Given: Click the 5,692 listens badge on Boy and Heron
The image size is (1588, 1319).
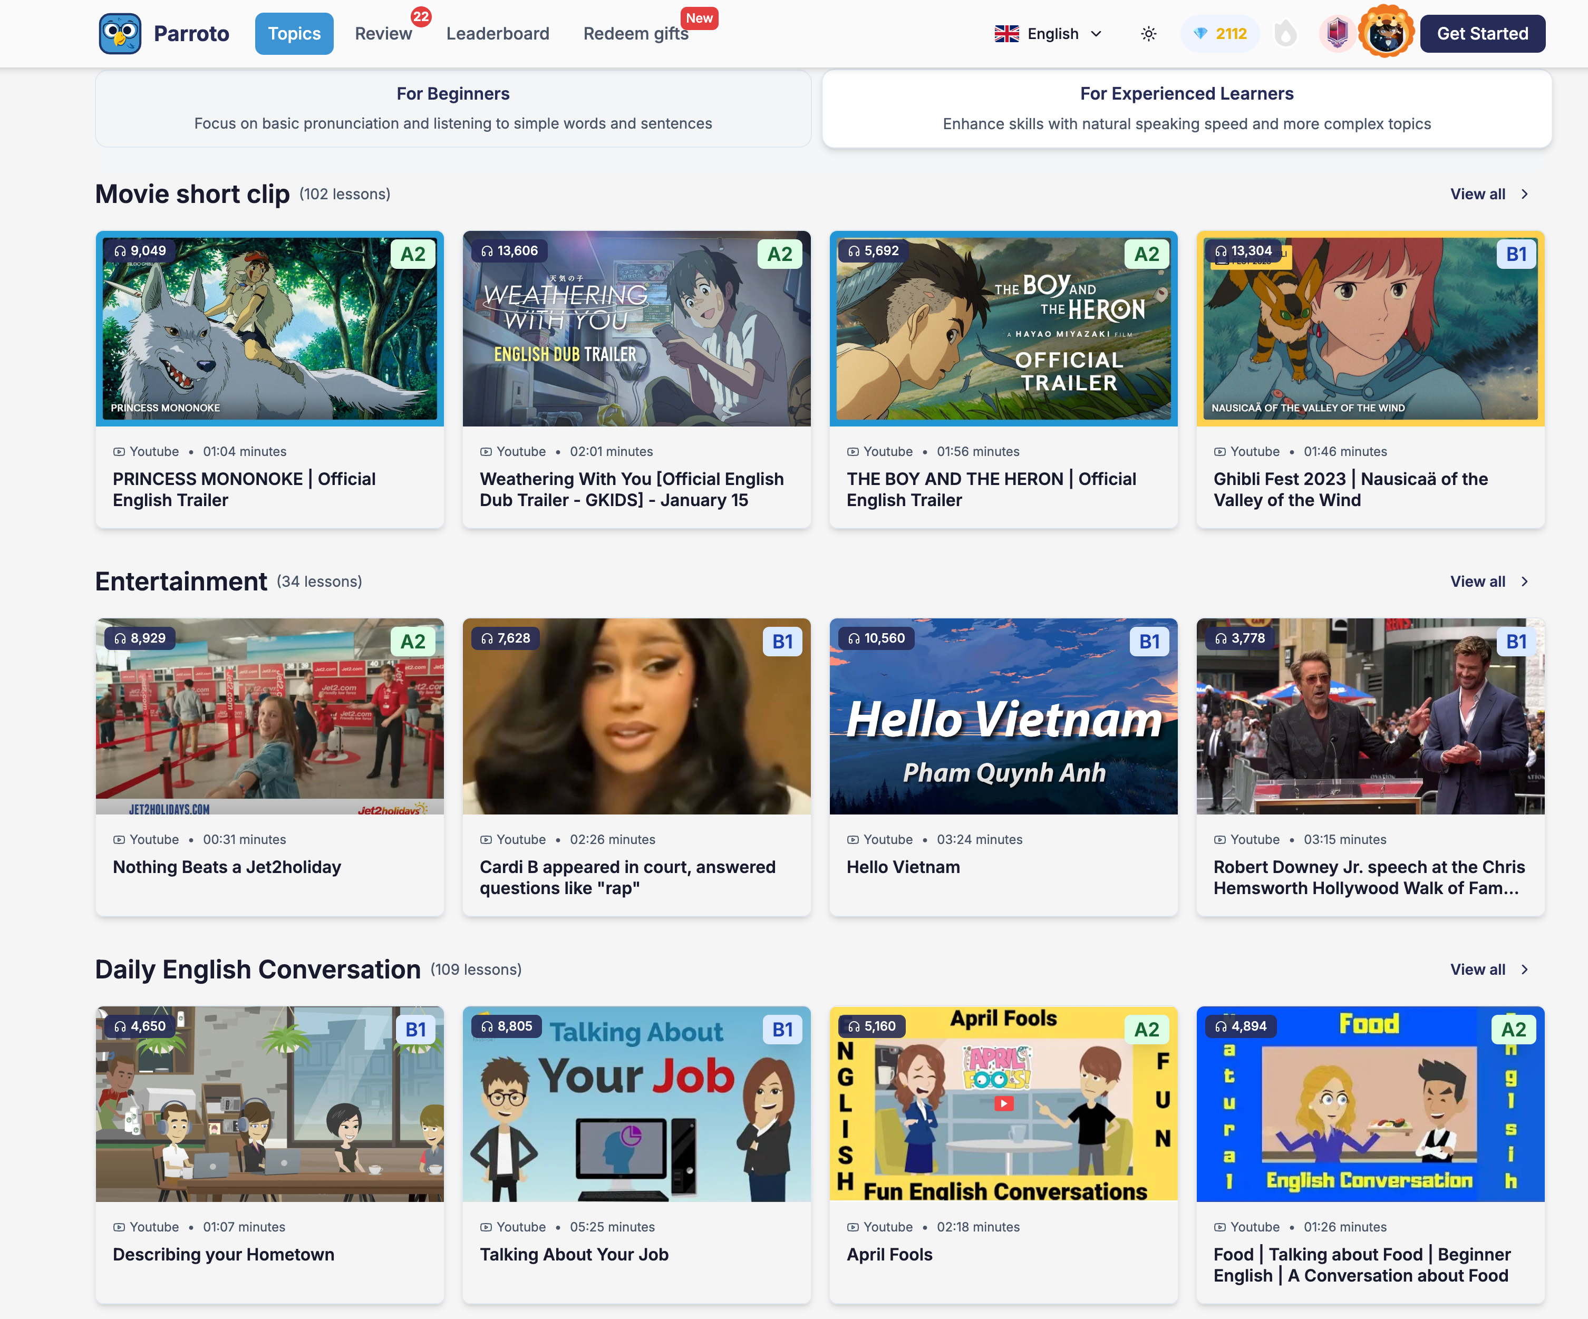Looking at the screenshot, I should pyautogui.click(x=874, y=251).
